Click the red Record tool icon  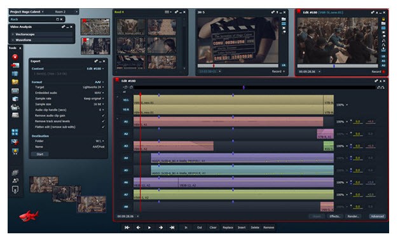[15, 57]
